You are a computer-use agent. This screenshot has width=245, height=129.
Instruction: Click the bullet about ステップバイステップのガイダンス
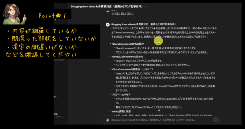(153, 65)
